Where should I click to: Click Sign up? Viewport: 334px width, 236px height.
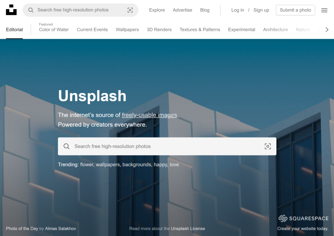click(261, 10)
